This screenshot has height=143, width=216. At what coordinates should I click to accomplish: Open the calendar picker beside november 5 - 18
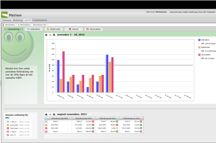[54, 35]
